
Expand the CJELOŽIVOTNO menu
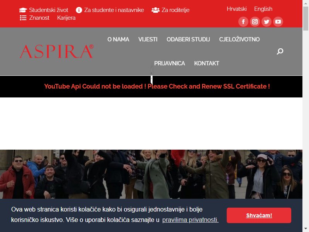tap(239, 39)
